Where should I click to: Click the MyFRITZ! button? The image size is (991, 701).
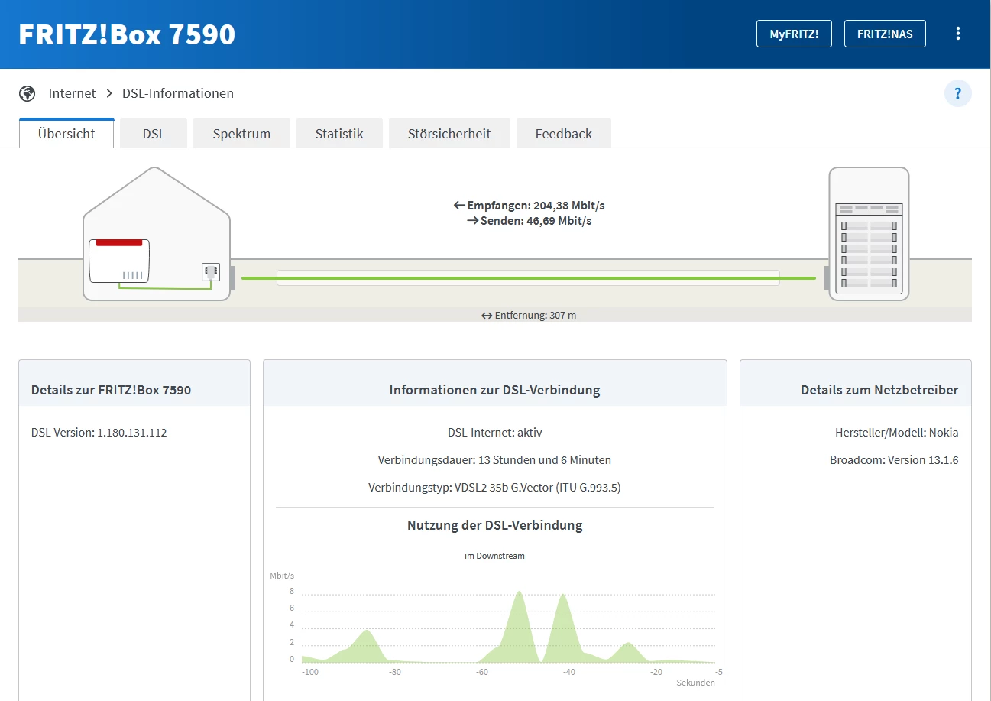[794, 34]
